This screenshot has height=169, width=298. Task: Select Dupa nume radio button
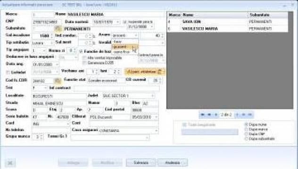246,124
